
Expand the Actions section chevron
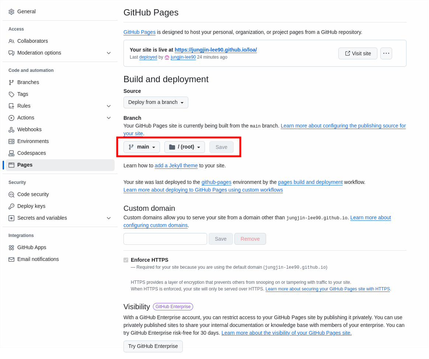tap(109, 118)
